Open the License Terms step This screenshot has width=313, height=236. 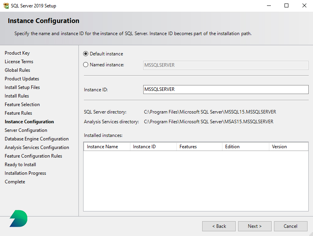click(19, 61)
